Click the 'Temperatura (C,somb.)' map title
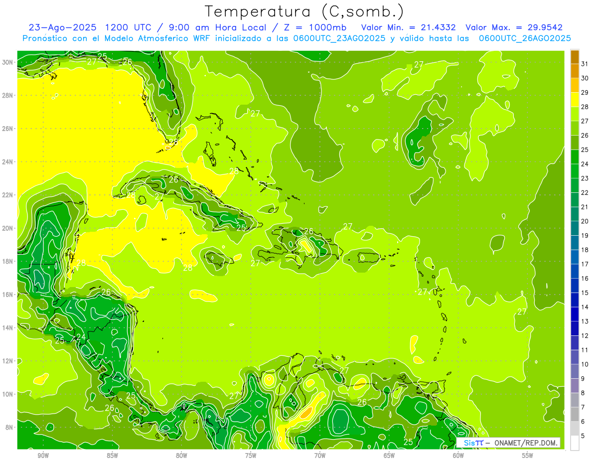 click(304, 11)
